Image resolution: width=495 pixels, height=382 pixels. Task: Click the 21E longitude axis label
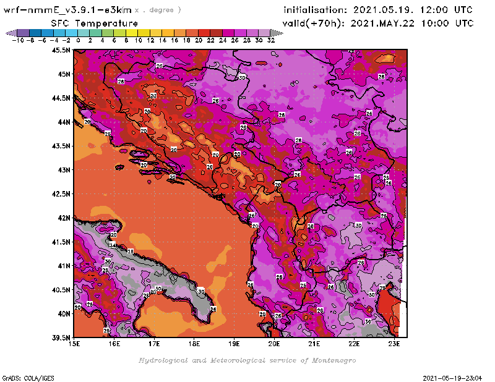[x=314, y=344]
